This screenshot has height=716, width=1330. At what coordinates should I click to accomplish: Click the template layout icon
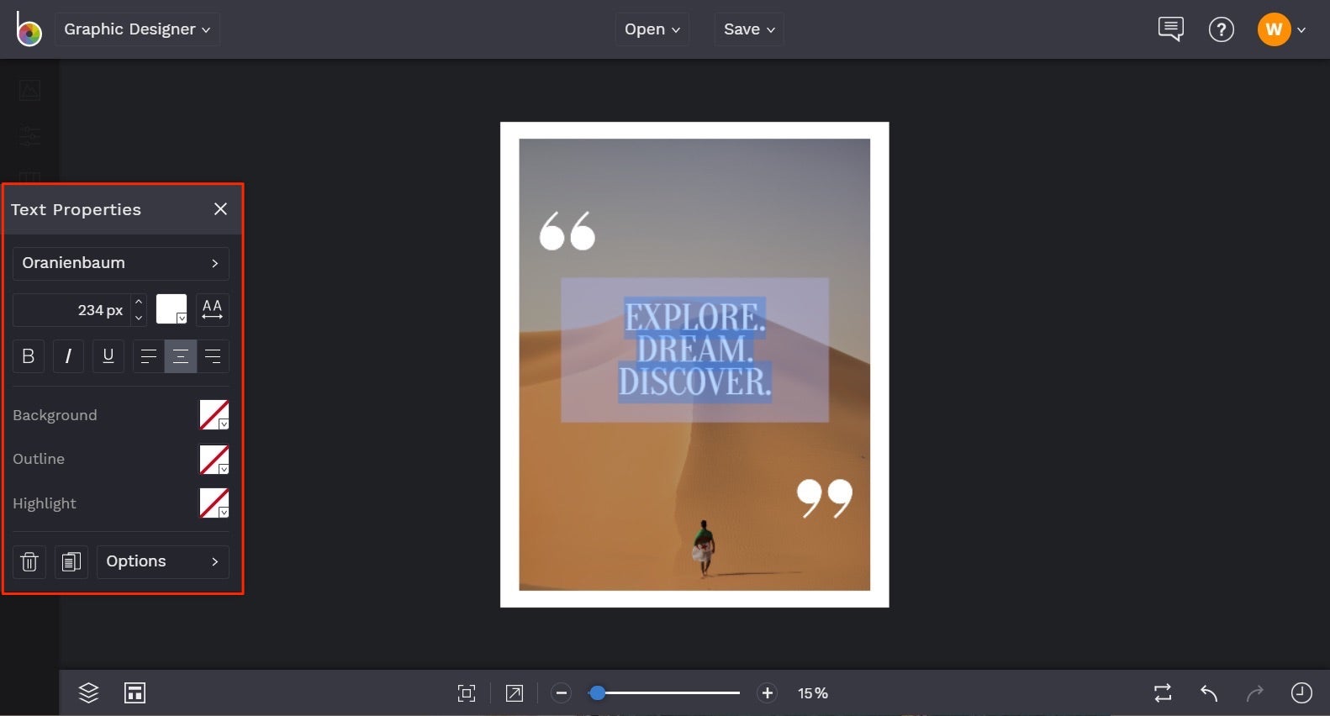pos(135,692)
